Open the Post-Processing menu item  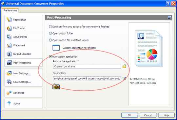24,63
